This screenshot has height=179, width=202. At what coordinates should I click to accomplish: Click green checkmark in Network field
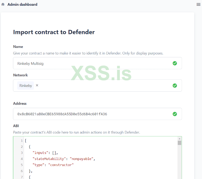point(175,86)
